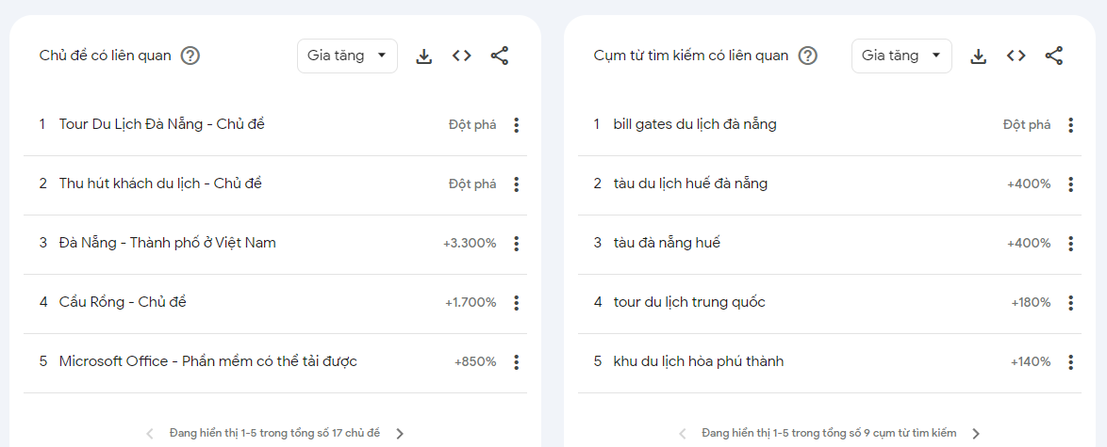Open embed code for related topics
Image resolution: width=1107 pixels, height=447 pixels.
pos(461,56)
